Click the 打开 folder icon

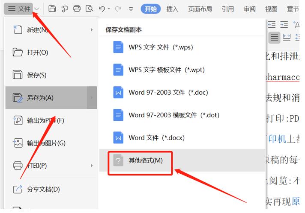click(x=18, y=53)
